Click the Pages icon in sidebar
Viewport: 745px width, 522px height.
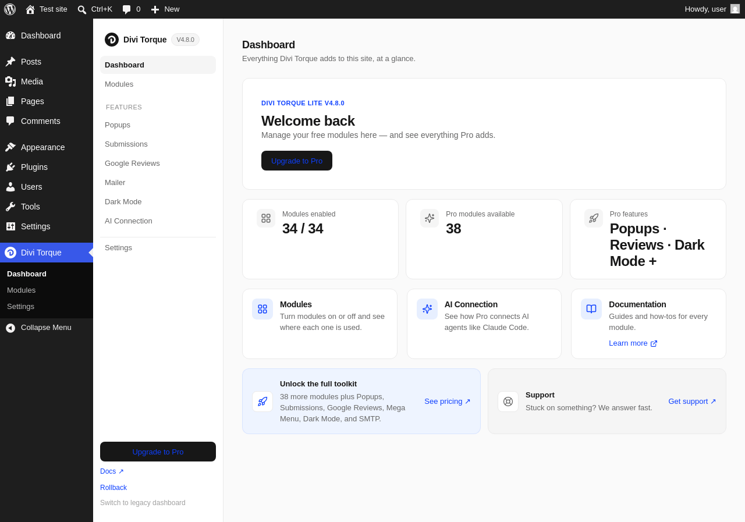[10, 101]
